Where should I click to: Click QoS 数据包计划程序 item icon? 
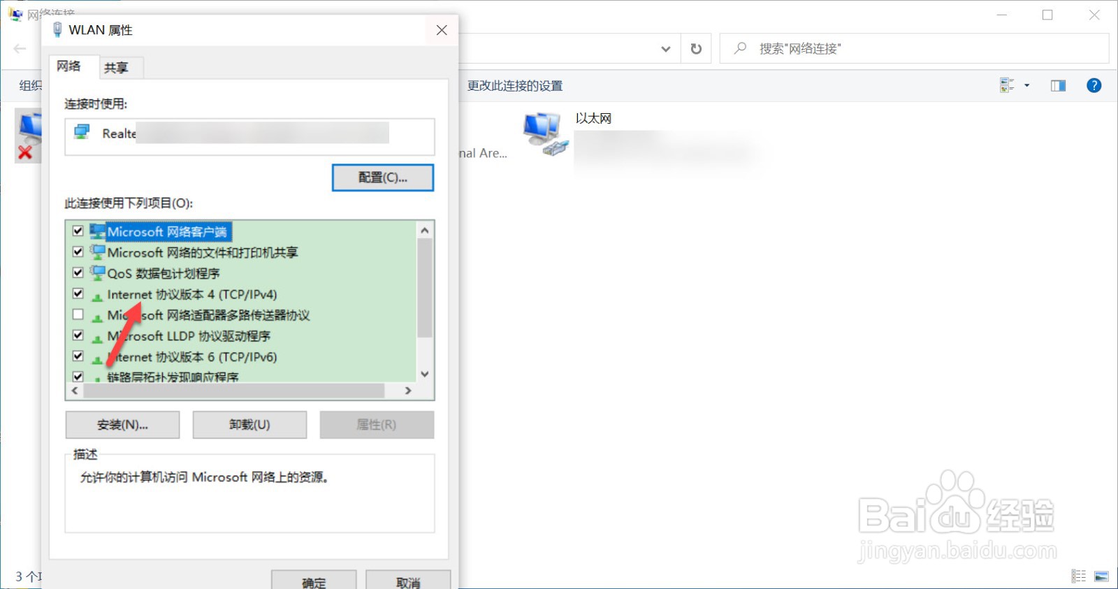pyautogui.click(x=97, y=273)
